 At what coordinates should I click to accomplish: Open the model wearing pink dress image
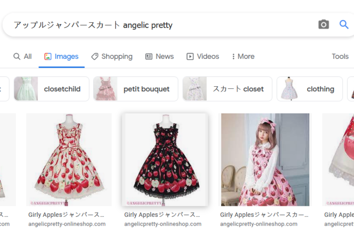coord(265,160)
